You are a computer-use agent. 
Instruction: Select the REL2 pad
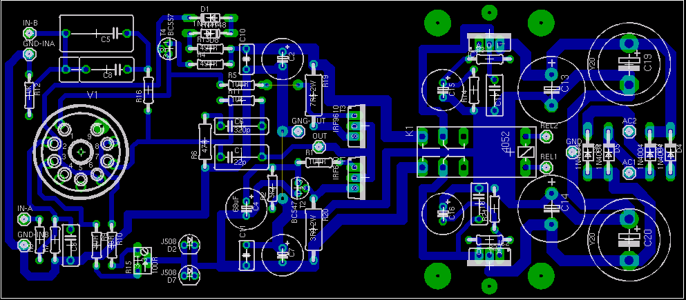pos(546,137)
